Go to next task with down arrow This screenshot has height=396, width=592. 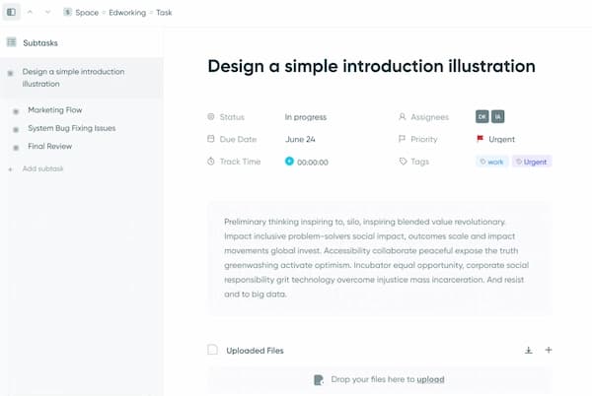47,12
